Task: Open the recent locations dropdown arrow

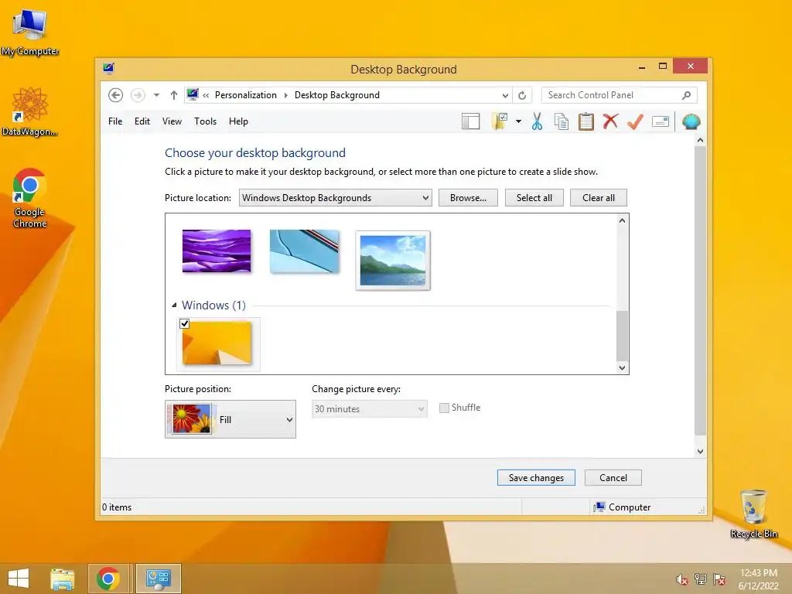Action: (156, 95)
